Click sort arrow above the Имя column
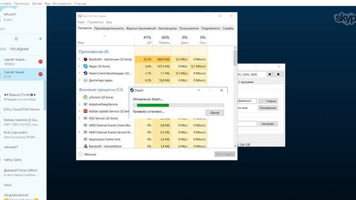356x200 pixels. (105, 36)
